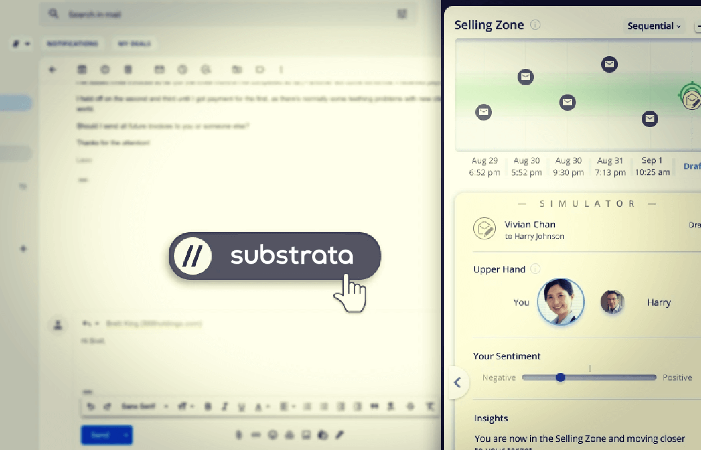Image resolution: width=701 pixels, height=450 pixels.
Task: Insert a quote block in the reply
Action: tap(374, 407)
